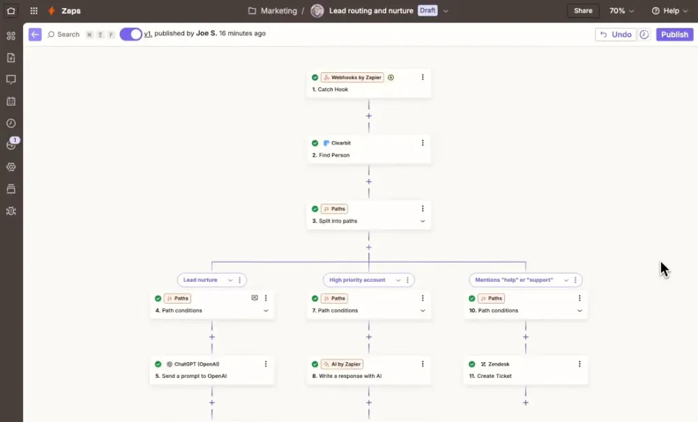Open three-dot menu on Catch Hook step
Viewport: 698px width, 422px height.
(x=423, y=78)
